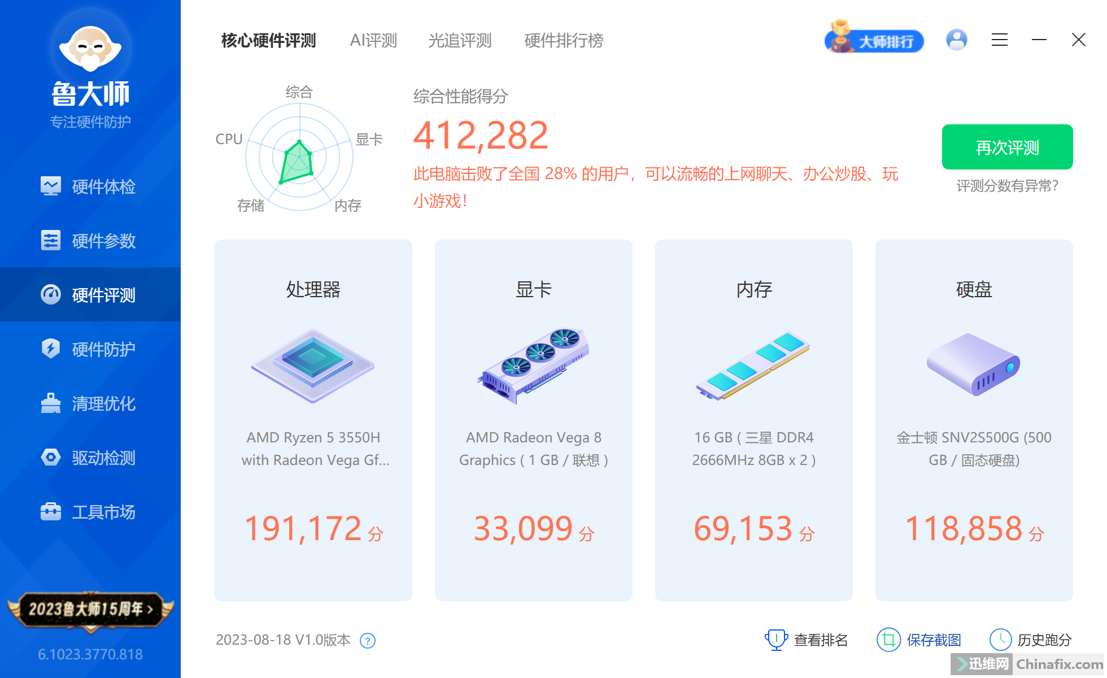Click the 工具市场 toolbox icon
This screenshot has width=1107, height=678.
51,511
